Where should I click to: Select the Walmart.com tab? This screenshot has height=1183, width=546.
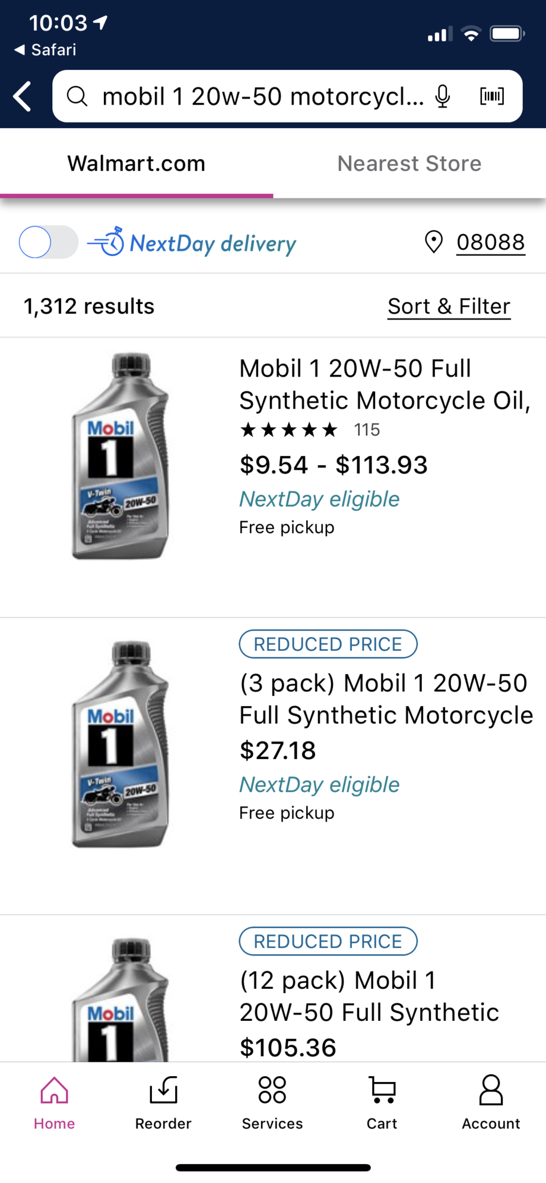click(136, 163)
